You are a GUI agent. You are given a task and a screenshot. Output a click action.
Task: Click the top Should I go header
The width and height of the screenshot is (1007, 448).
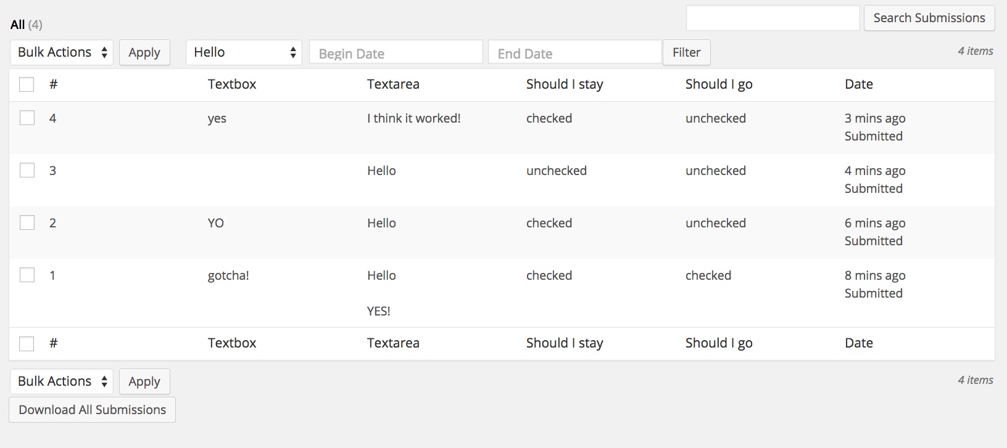pos(719,84)
